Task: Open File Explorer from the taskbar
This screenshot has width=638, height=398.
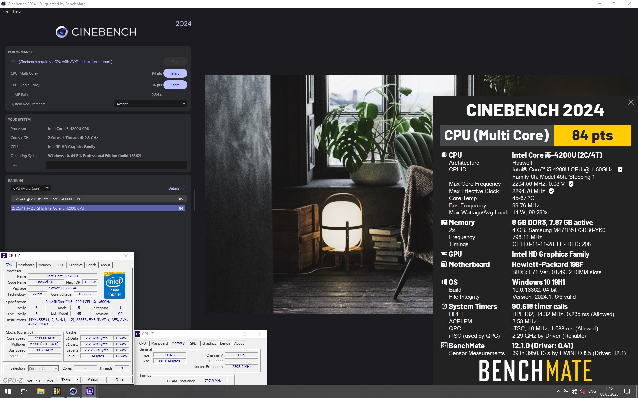Action: pyautogui.click(x=41, y=391)
